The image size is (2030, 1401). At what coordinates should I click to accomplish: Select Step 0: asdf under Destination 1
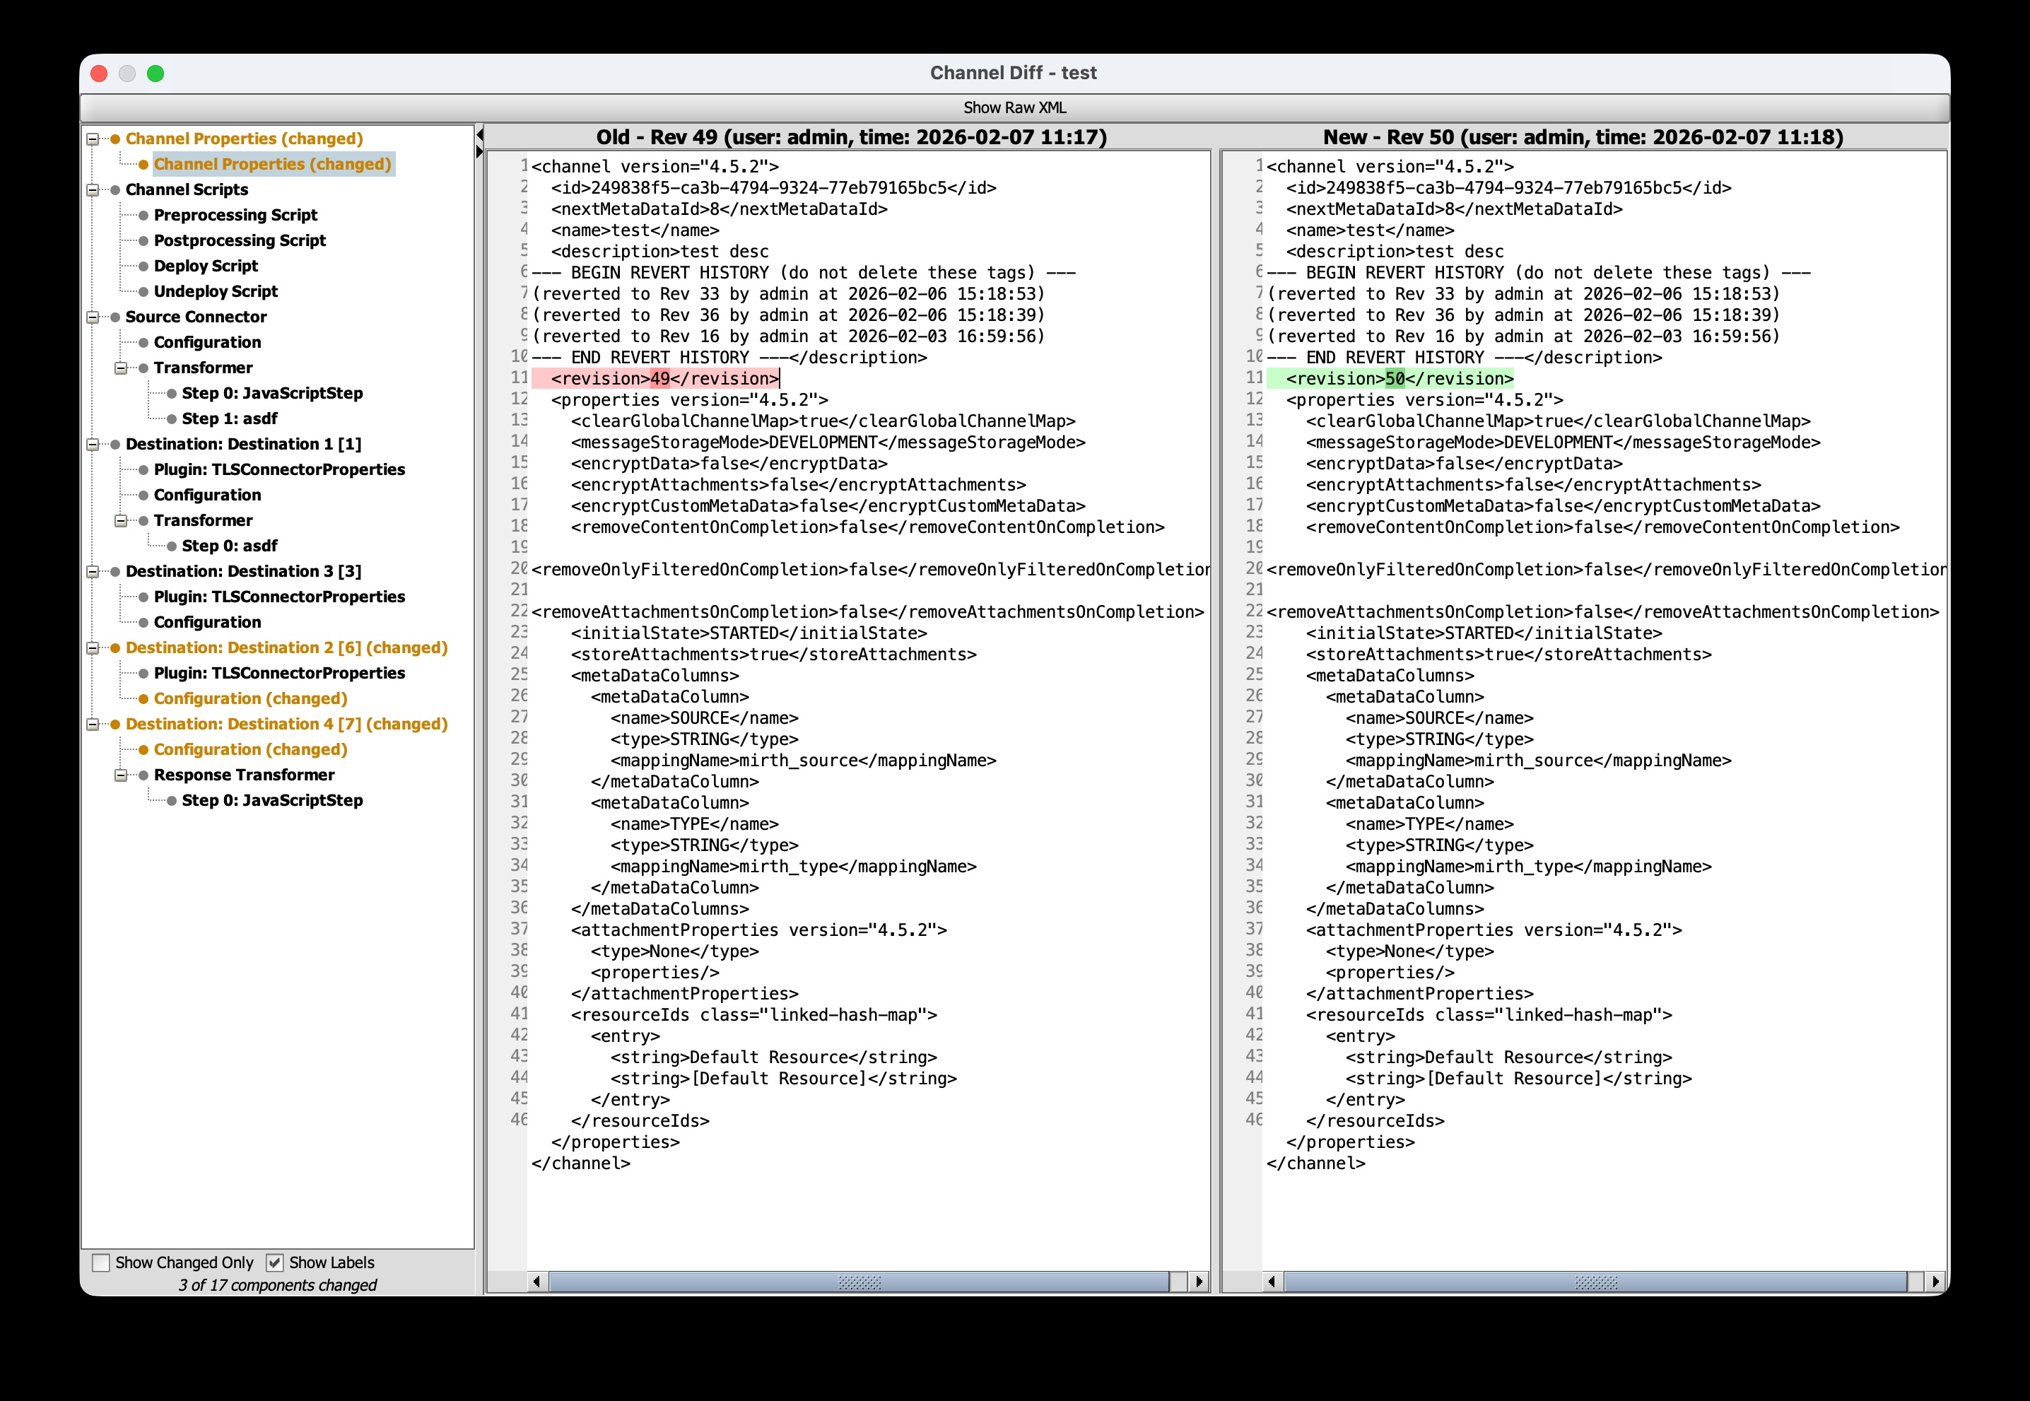[229, 546]
